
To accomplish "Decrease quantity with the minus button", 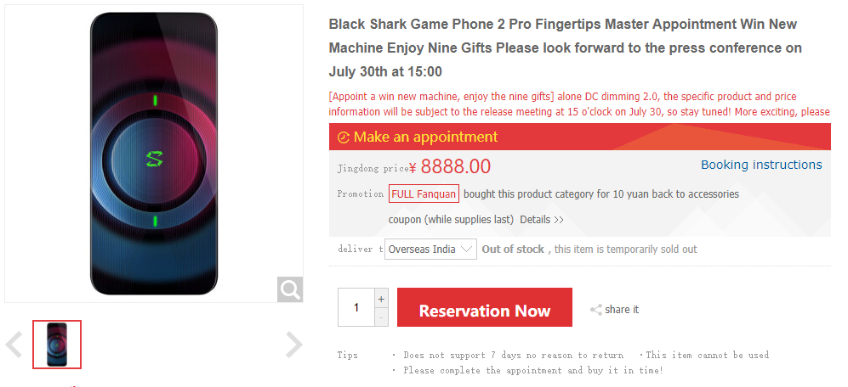I will [381, 317].
